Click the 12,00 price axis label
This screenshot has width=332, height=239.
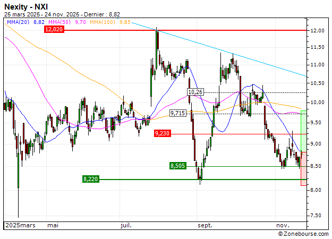pos(318,31)
